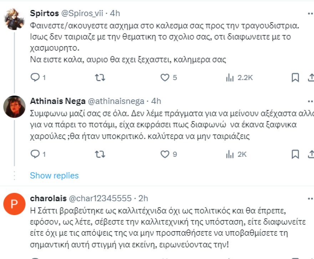
Task: Open view analytics for Spirtos' tweet
Action: pos(230,77)
